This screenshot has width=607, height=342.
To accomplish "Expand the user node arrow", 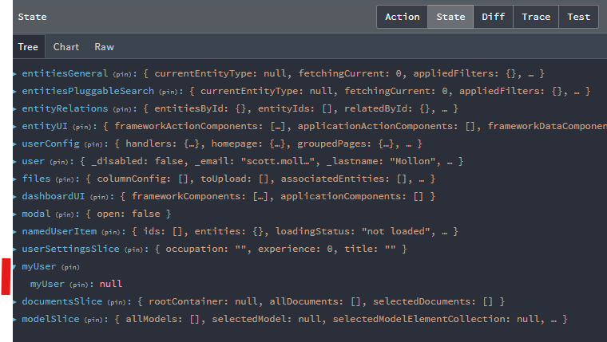I will point(14,161).
